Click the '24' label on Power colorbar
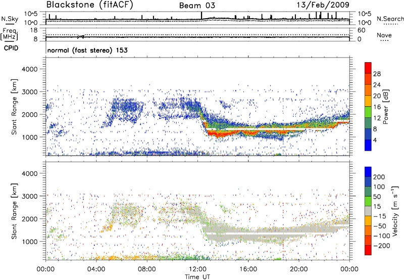 [x=377, y=85]
